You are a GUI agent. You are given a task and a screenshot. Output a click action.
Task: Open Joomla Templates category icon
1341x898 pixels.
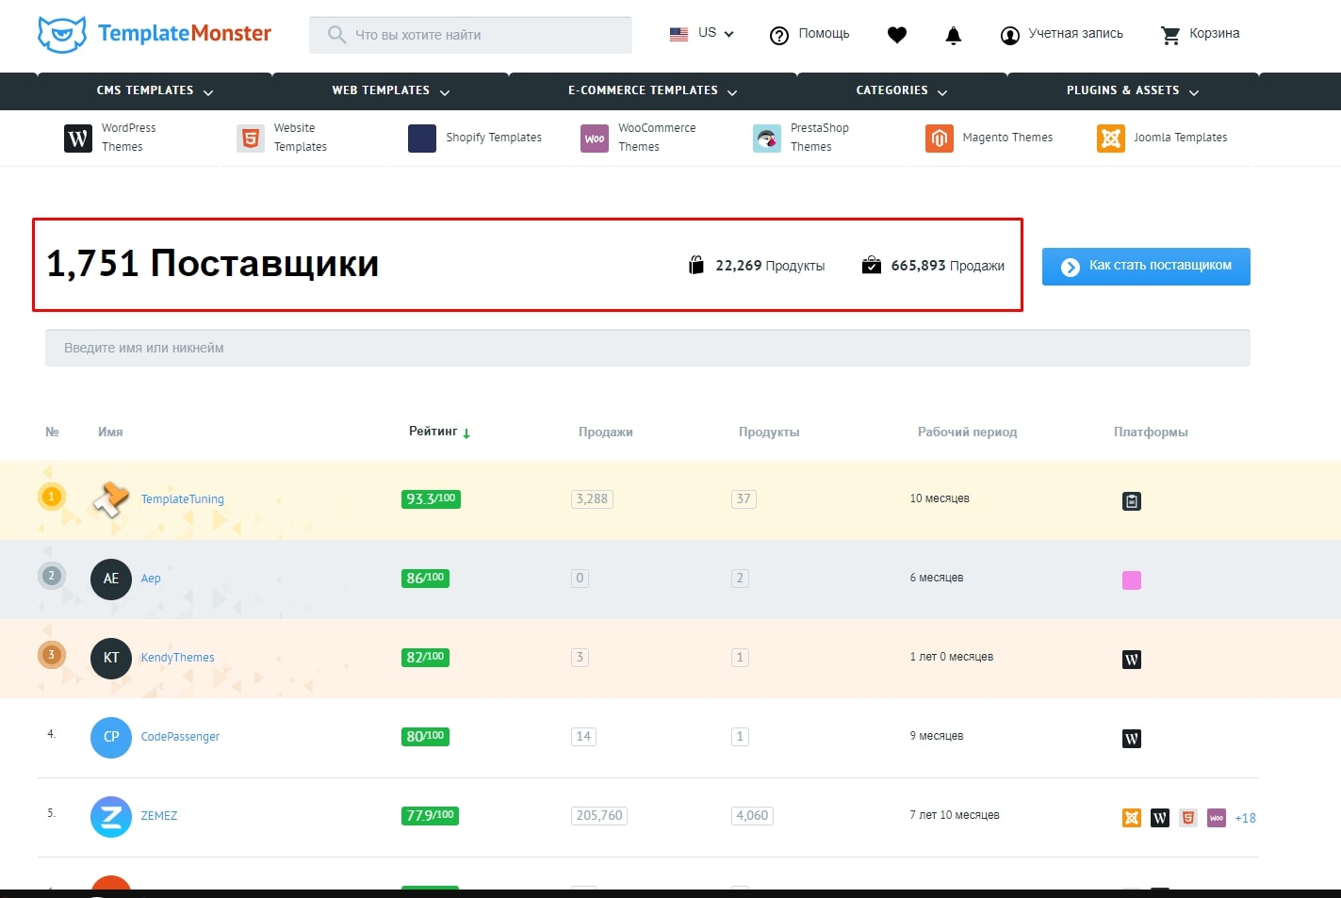point(1111,138)
